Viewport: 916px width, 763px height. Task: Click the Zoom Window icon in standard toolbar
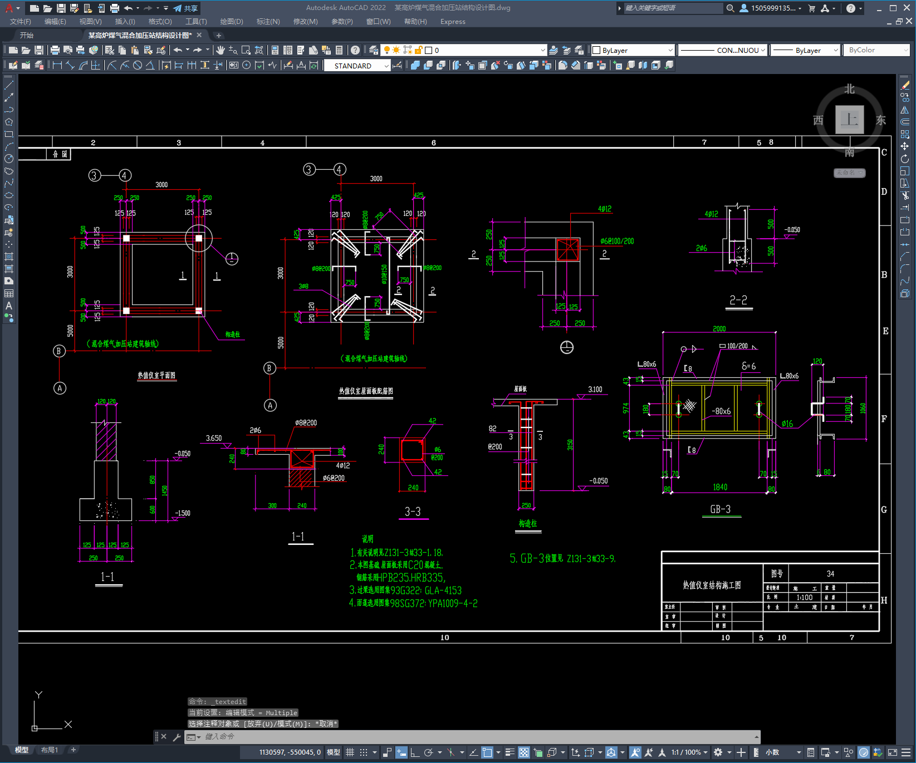(x=246, y=50)
